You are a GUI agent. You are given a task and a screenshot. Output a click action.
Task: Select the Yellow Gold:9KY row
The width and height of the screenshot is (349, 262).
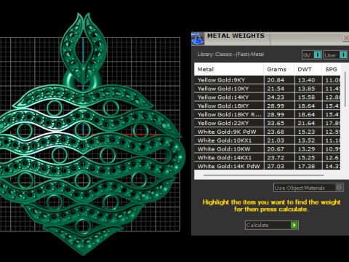[268, 80]
